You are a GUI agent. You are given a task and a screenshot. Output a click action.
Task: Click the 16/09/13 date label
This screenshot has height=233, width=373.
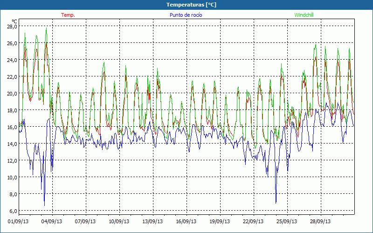tap(186, 222)
